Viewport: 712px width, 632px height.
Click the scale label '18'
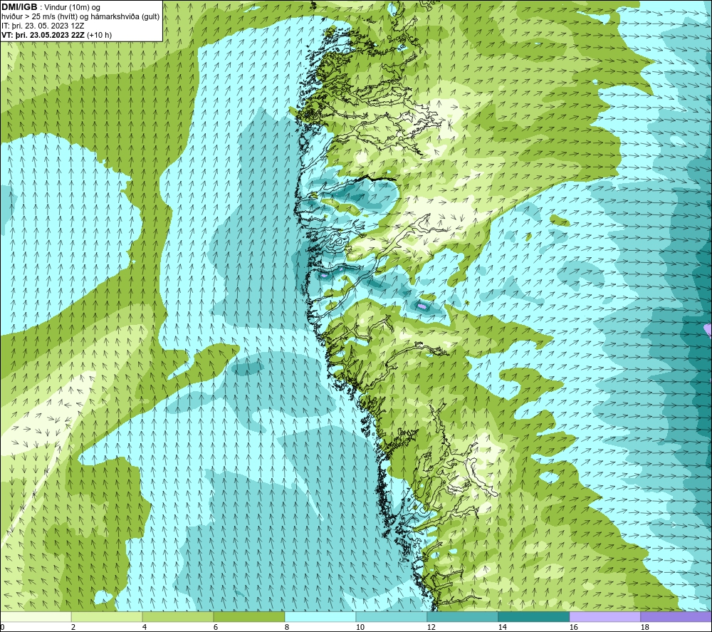pos(645,628)
